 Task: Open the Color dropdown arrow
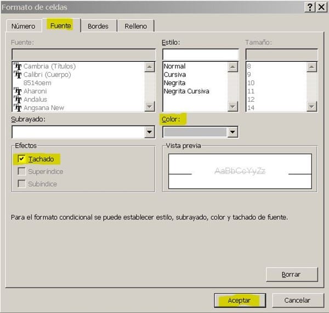[x=232, y=132]
